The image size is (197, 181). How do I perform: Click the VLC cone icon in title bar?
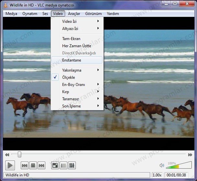click(x=6, y=5)
